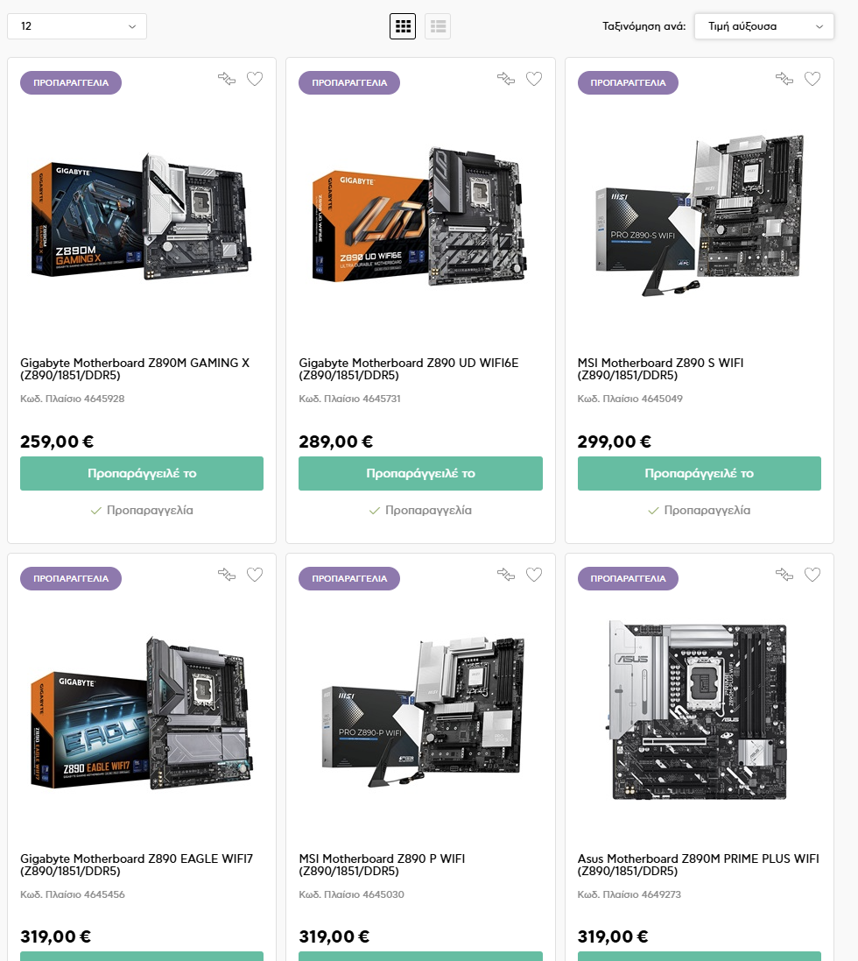Add Asus Z890M PRIME PLUS to wishlist
Screen dimensions: 858x961
click(812, 575)
